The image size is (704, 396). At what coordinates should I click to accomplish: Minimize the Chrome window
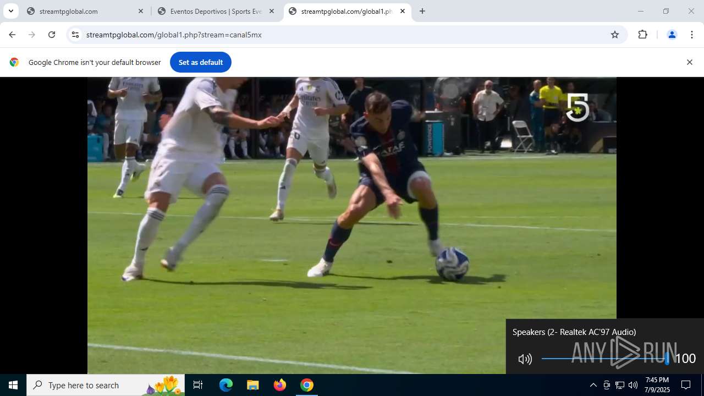(640, 11)
